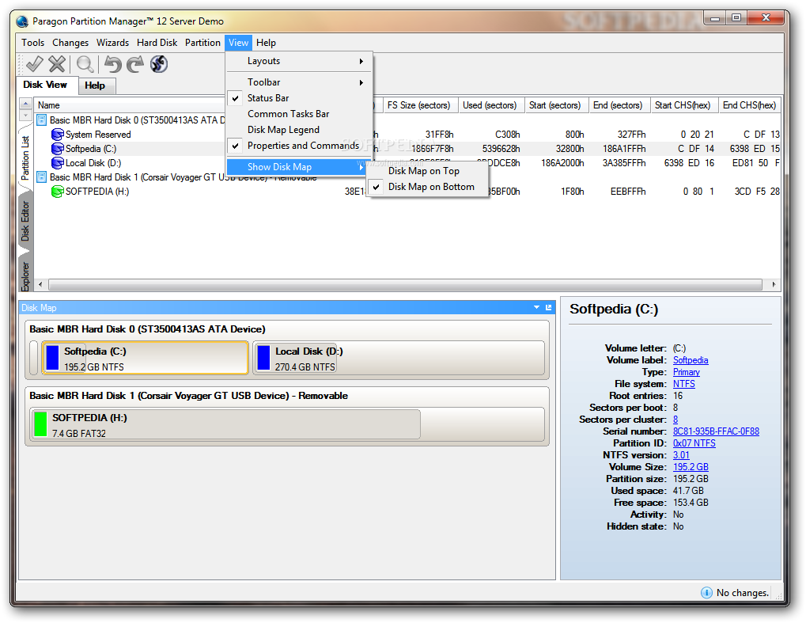Open the Hard Disk menu
The width and height of the screenshot is (806, 623).
(x=157, y=43)
